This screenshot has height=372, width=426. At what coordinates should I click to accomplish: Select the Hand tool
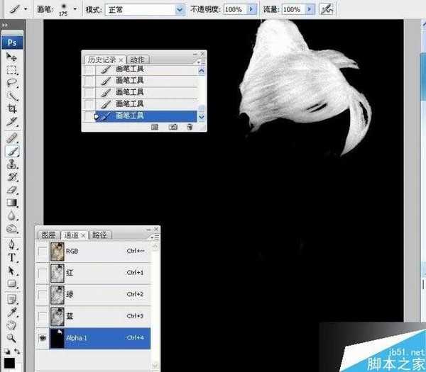(x=12, y=325)
